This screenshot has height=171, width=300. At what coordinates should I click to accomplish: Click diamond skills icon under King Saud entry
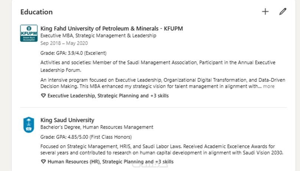point(43,162)
